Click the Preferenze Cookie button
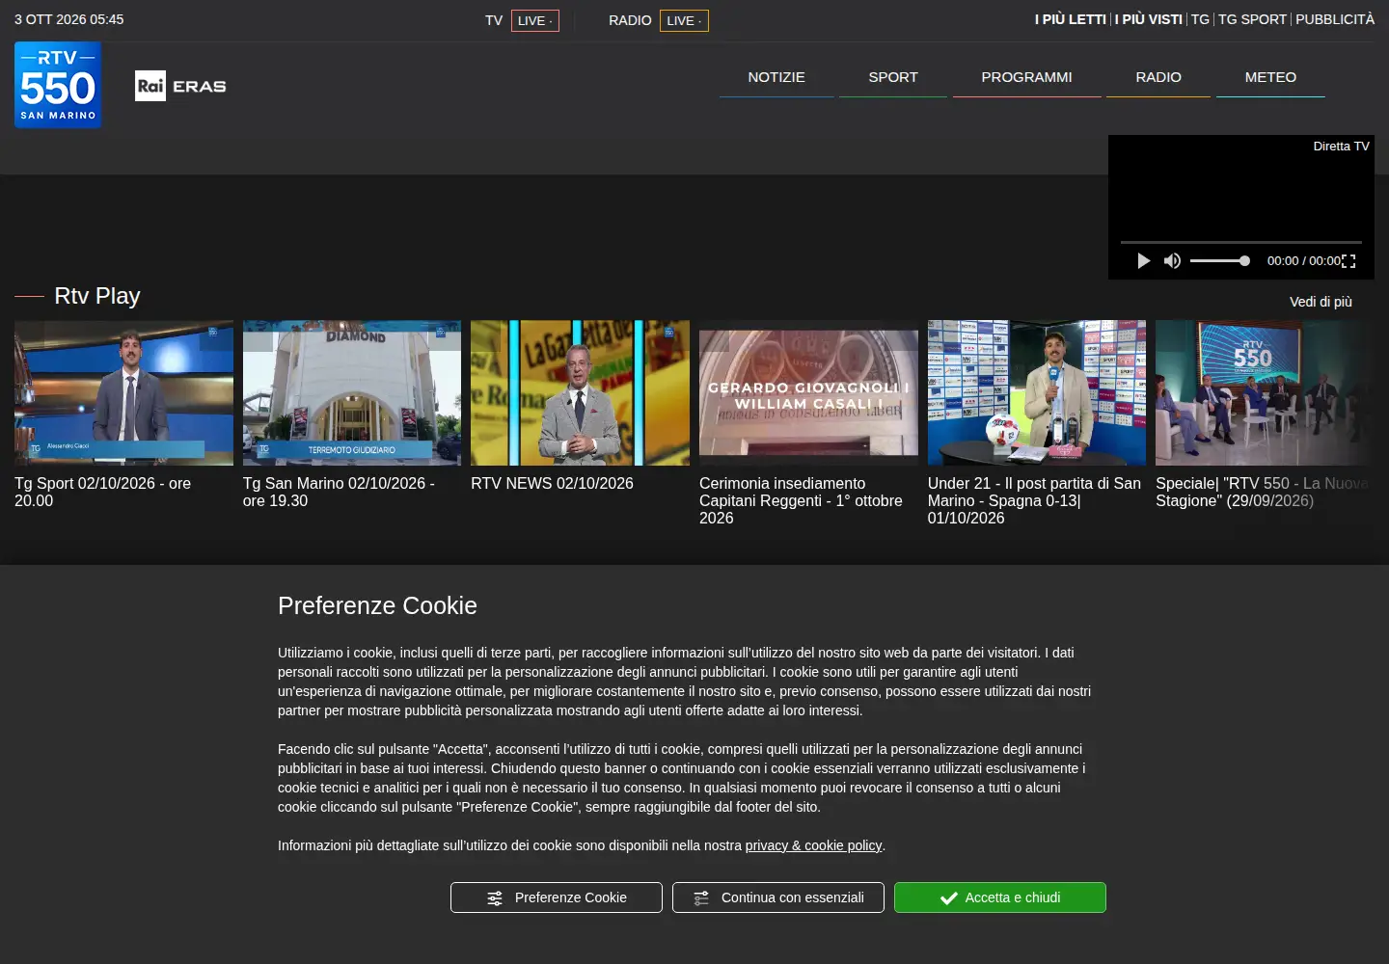This screenshot has width=1389, height=964. [x=557, y=897]
